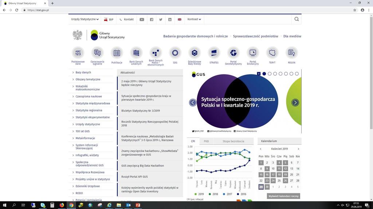Select the last carousel dot

pyautogui.click(x=297, y=74)
